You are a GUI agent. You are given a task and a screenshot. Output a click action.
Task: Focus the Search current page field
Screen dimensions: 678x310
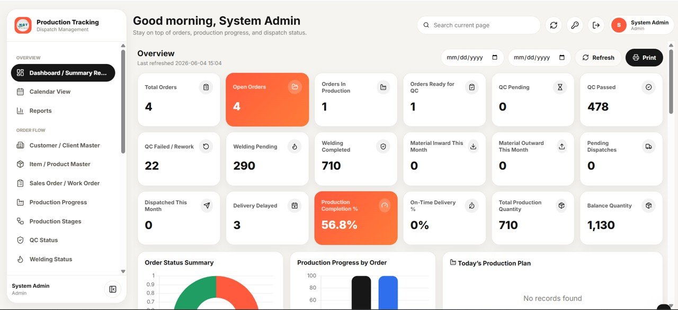click(479, 25)
